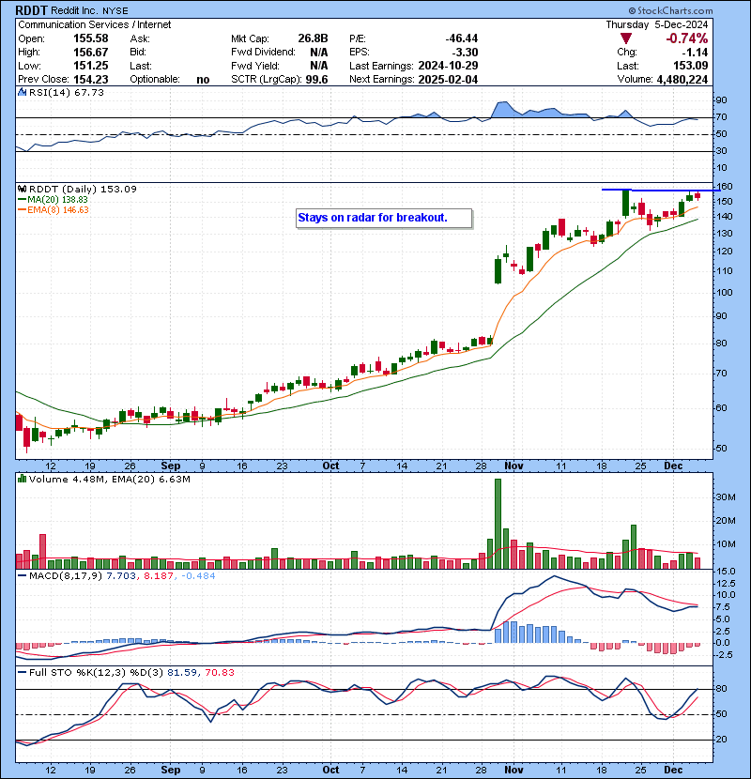
Task: Click the Last Earnings date 2024-10-29
Action: (x=448, y=66)
